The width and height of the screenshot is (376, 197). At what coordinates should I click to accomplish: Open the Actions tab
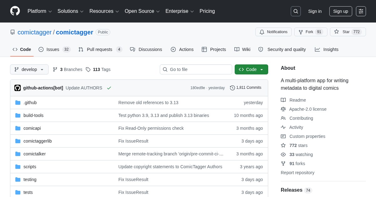(182, 49)
